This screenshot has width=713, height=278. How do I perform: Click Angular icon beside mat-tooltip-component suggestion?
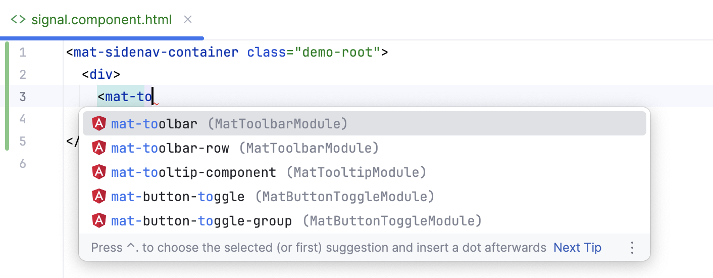tap(99, 172)
